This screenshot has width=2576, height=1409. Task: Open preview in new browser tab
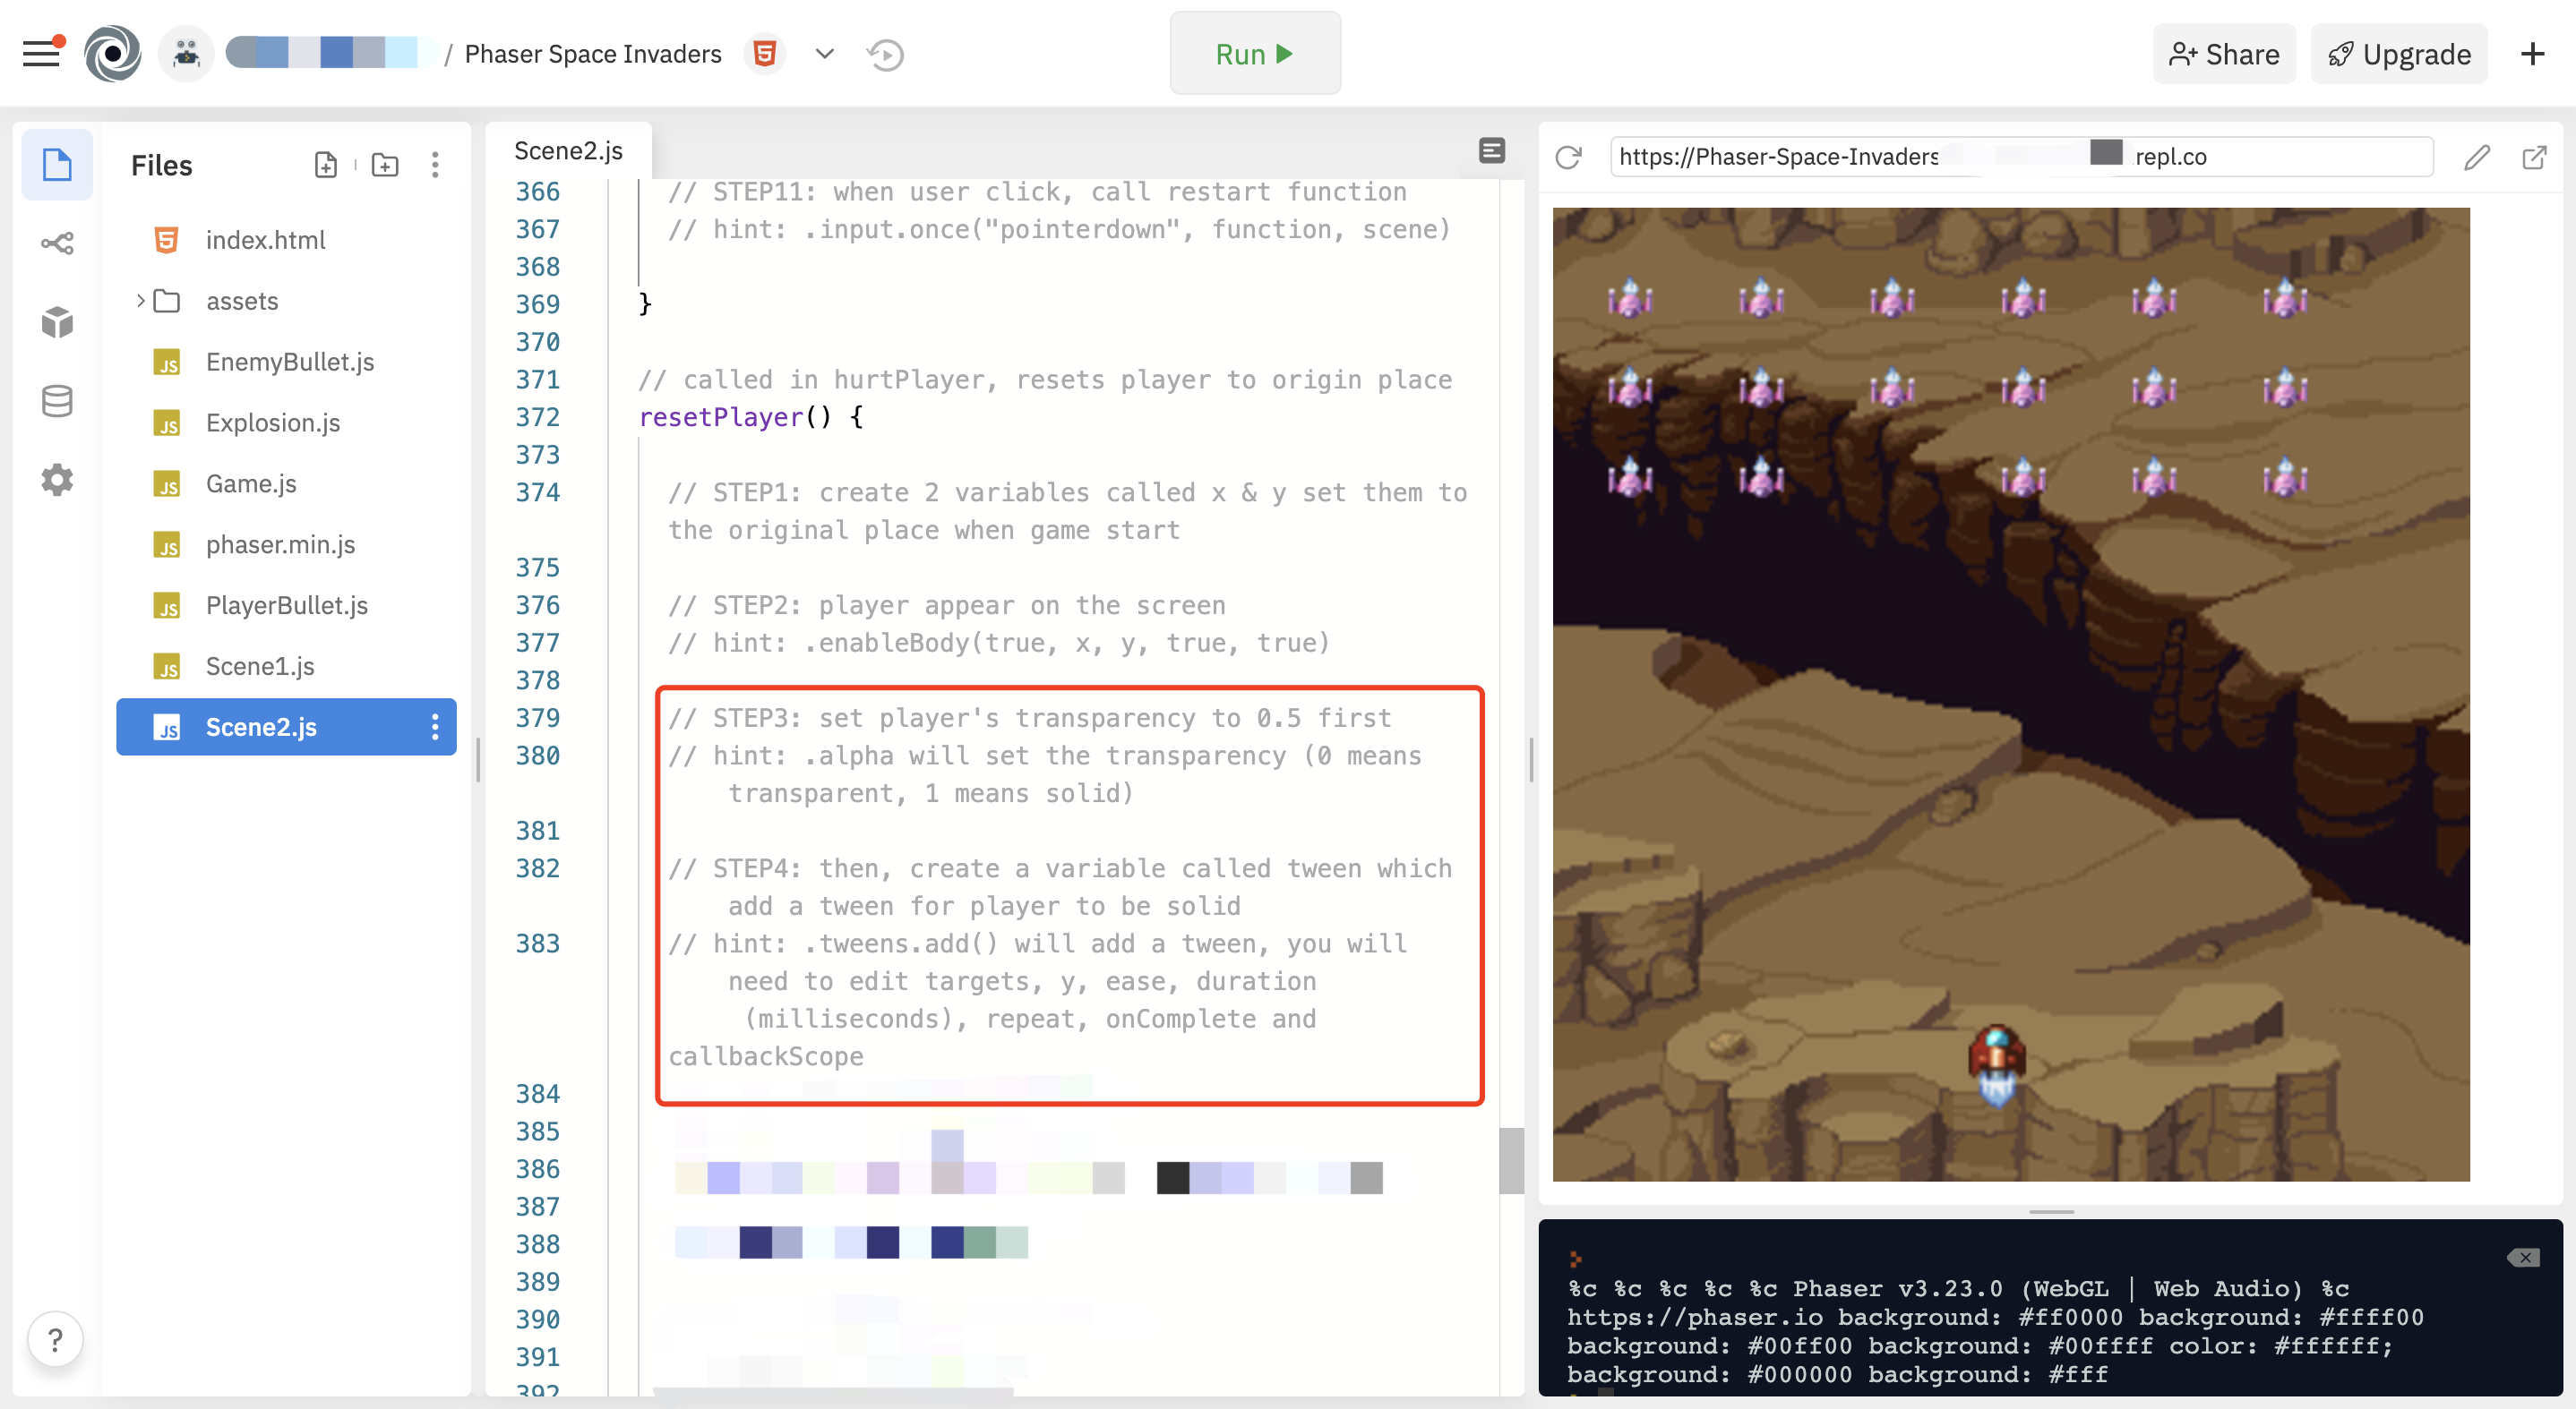pos(2534,157)
